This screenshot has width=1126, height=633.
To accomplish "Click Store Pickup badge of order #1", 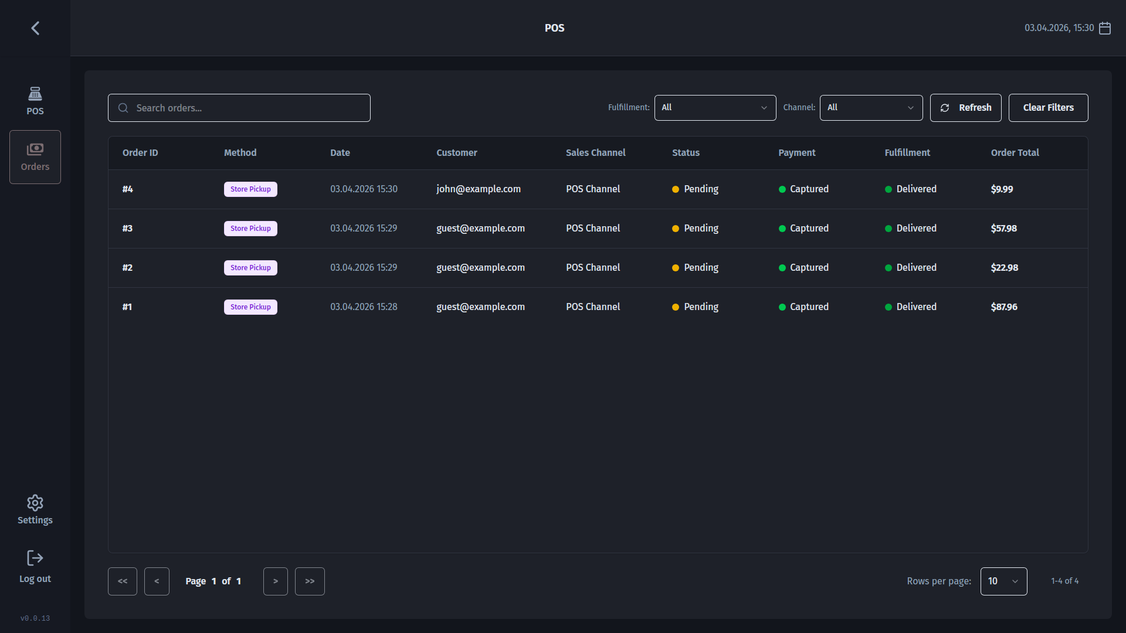I will (250, 307).
